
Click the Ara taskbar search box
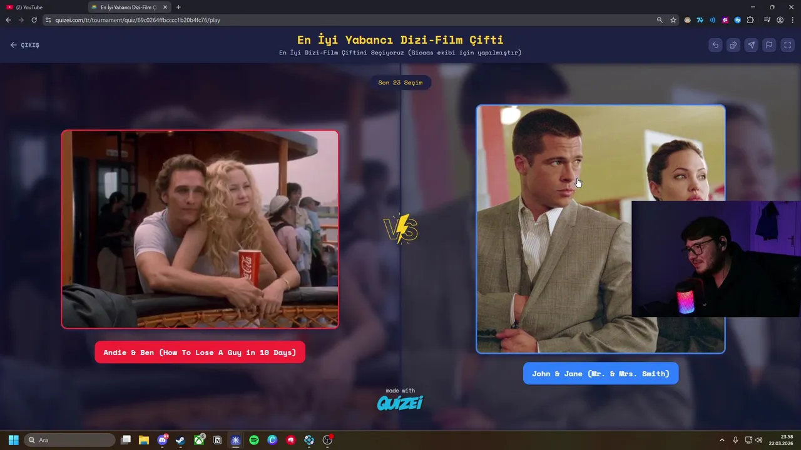pos(70,440)
